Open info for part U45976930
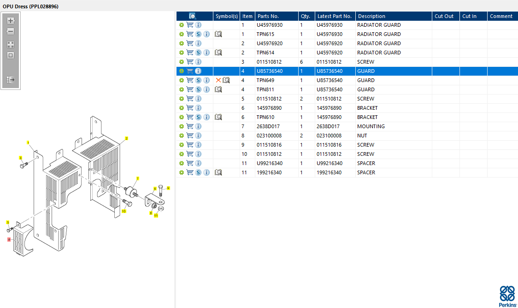This screenshot has width=518, height=308. tap(198, 25)
